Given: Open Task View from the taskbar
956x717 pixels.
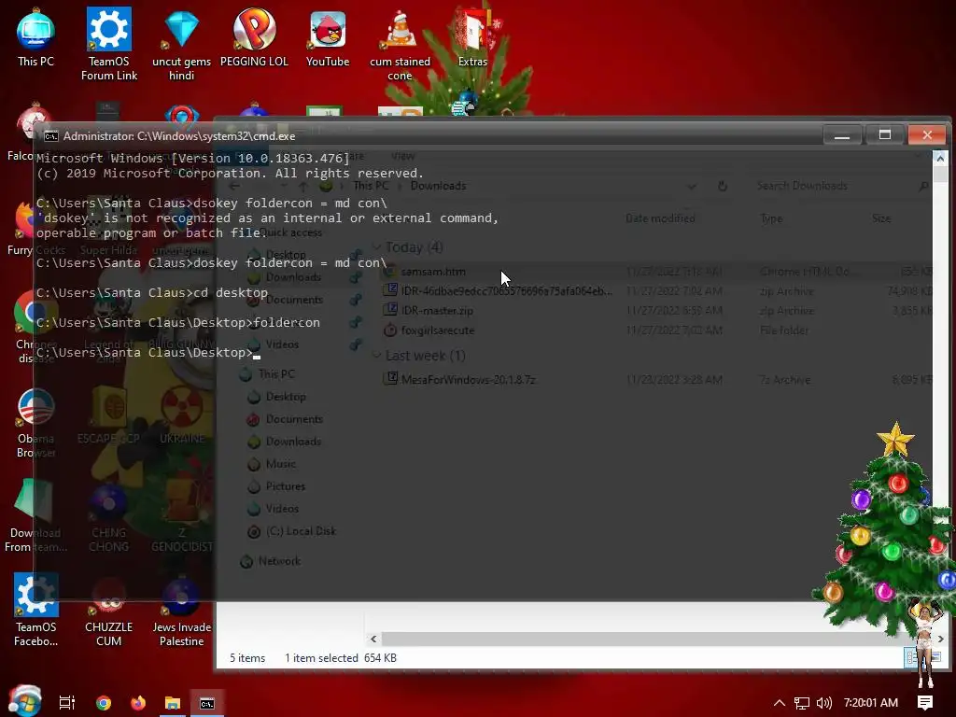Looking at the screenshot, I should click(x=67, y=702).
